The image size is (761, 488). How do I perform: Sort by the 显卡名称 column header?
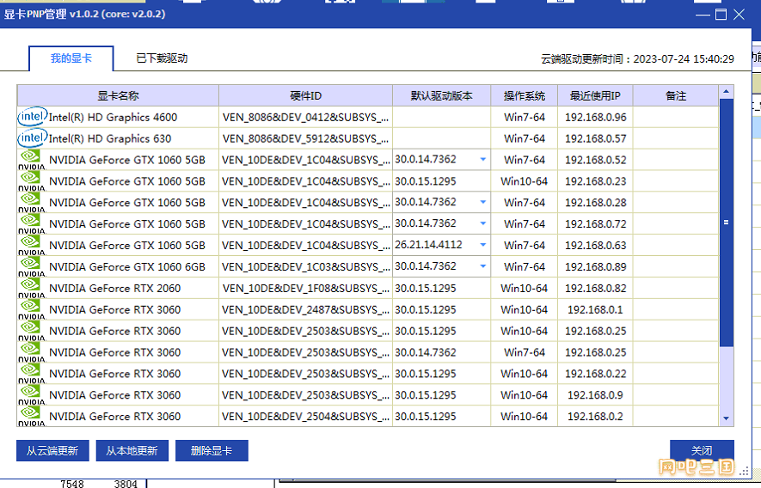118,95
